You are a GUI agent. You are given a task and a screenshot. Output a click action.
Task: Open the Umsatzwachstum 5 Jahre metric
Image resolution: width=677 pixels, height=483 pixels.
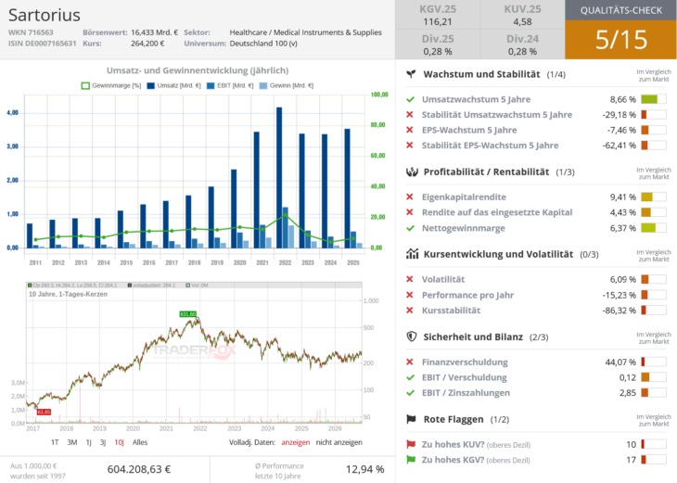pyautogui.click(x=477, y=99)
